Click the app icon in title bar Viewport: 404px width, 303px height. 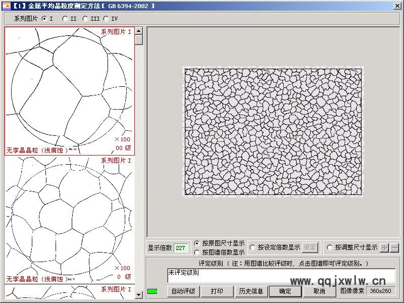7,6
